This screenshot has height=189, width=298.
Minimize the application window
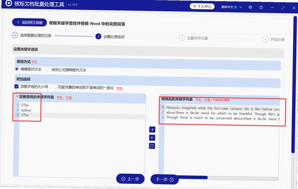tap(272, 7)
